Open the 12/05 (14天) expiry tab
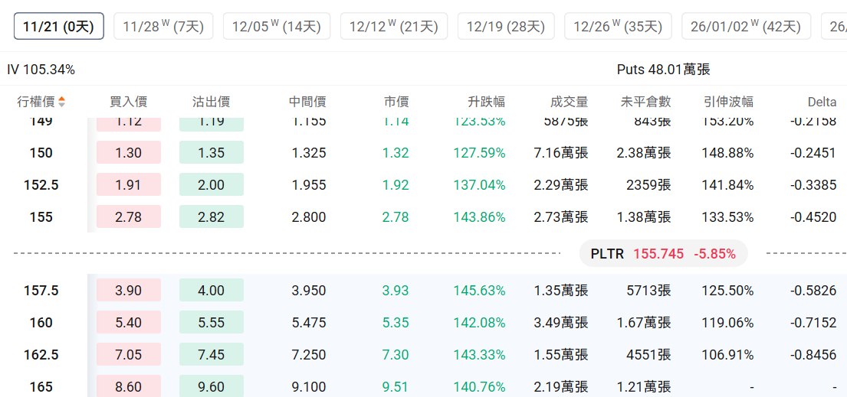This screenshot has height=397, width=847. tap(277, 27)
